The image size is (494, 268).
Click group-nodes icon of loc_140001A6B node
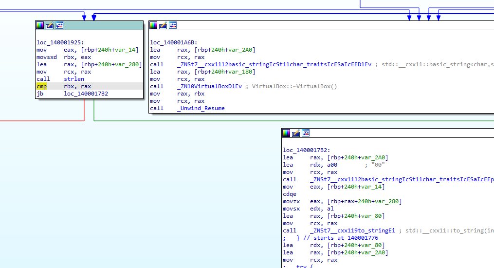tap(173, 25)
